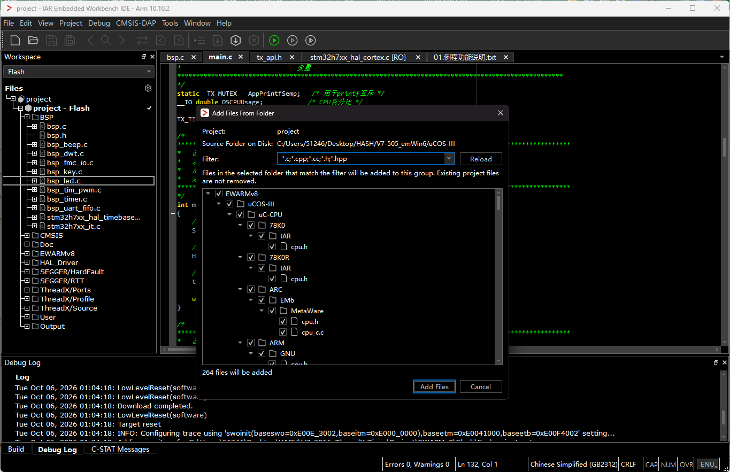Click the Replace double-arrow toolbar icon
Viewport: 730px width, 472px height.
coord(142,40)
